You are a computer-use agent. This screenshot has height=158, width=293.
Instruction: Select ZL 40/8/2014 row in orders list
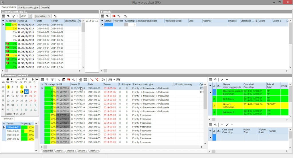26,44
